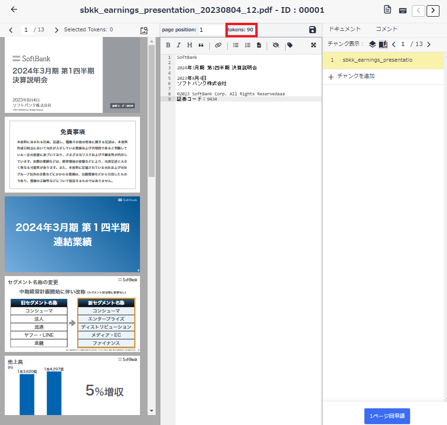The height and width of the screenshot is (425, 447).
Task: Click the chunk page number field
Action: (x=403, y=44)
